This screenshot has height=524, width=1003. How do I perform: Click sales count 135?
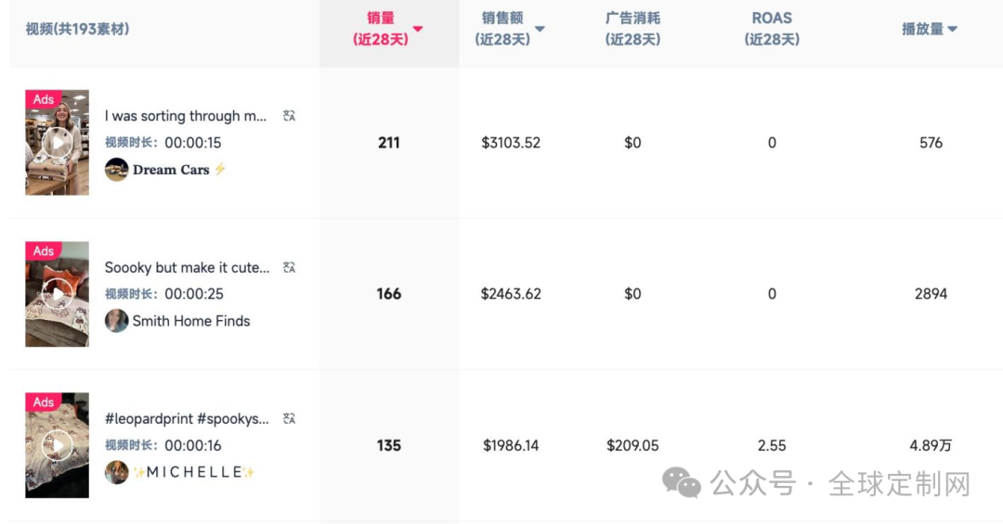pos(389,445)
